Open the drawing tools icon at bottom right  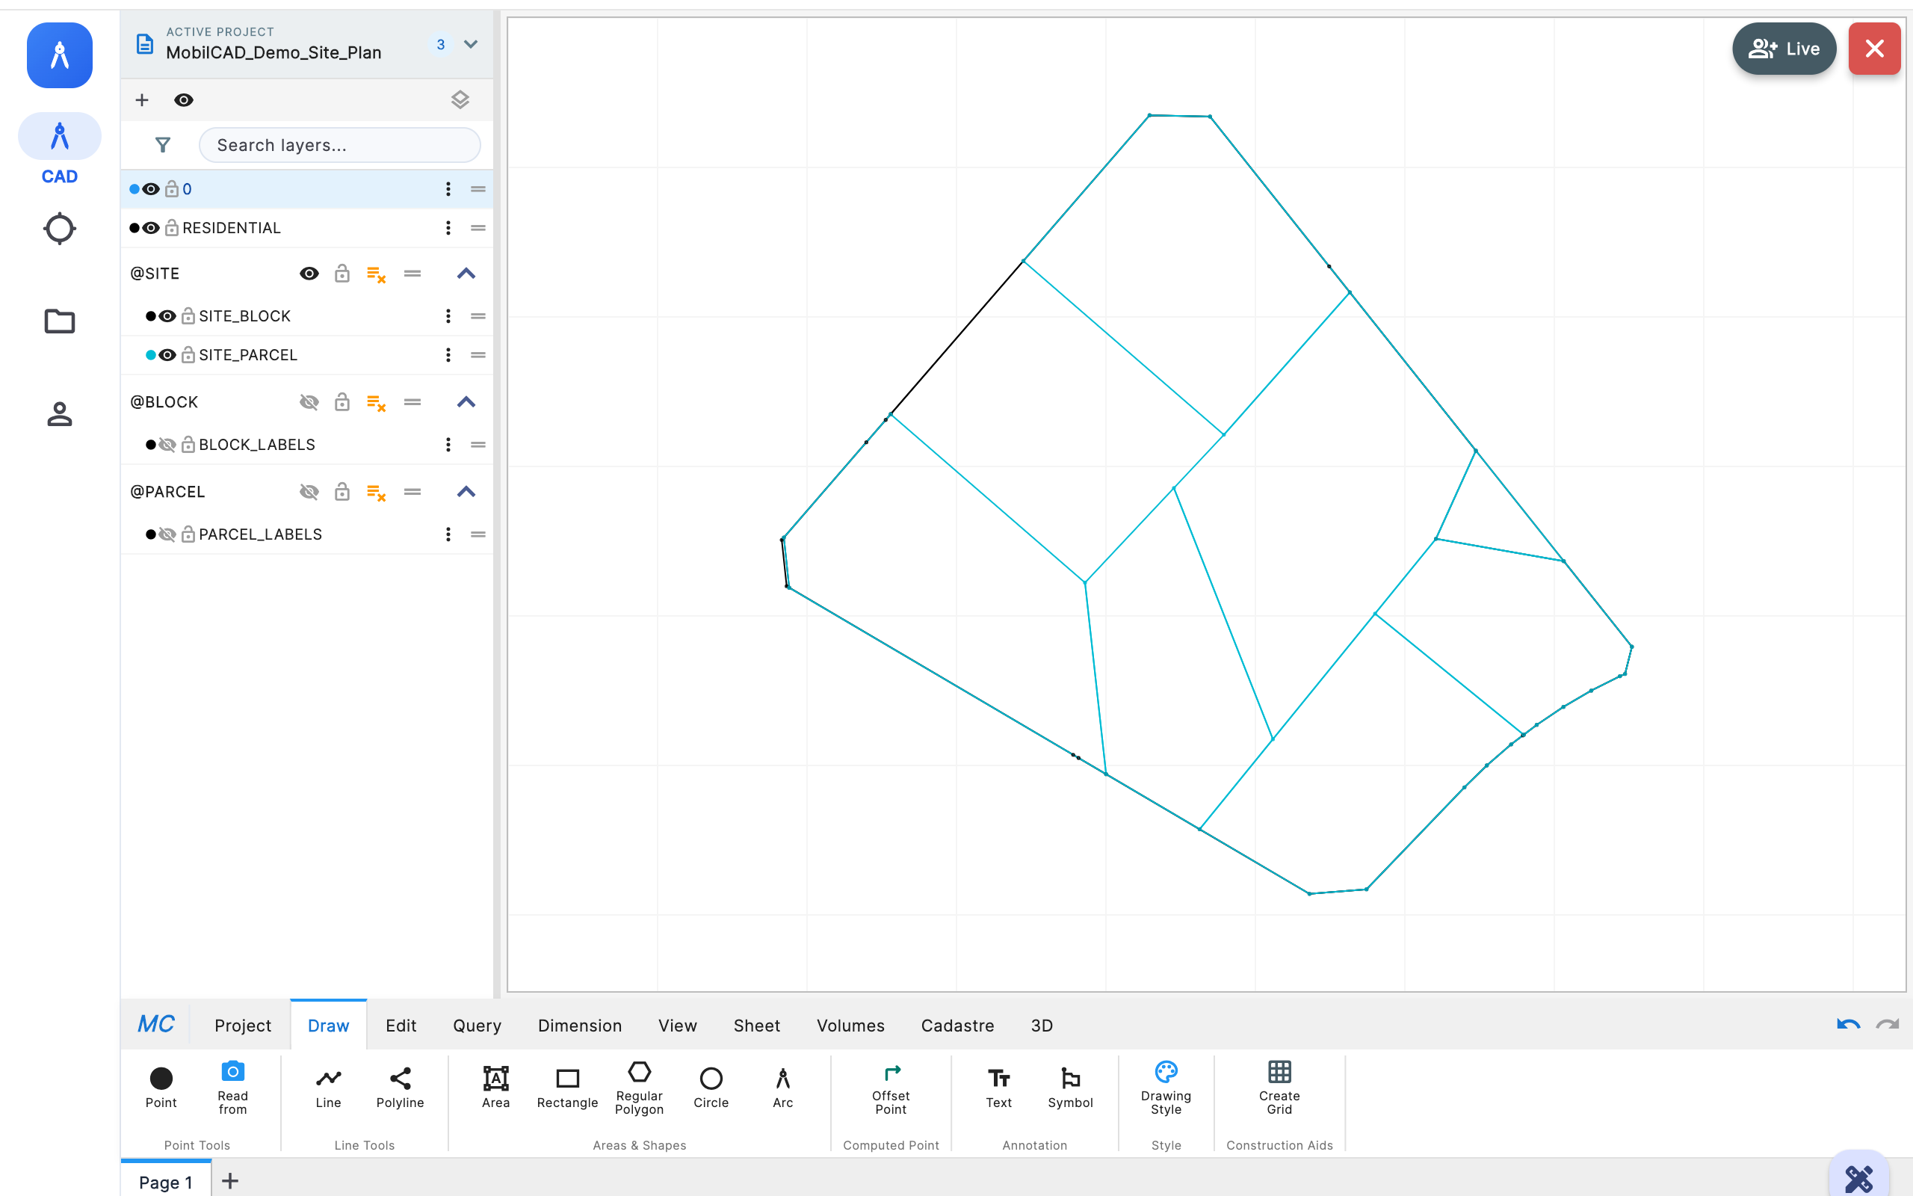coord(1859,1178)
